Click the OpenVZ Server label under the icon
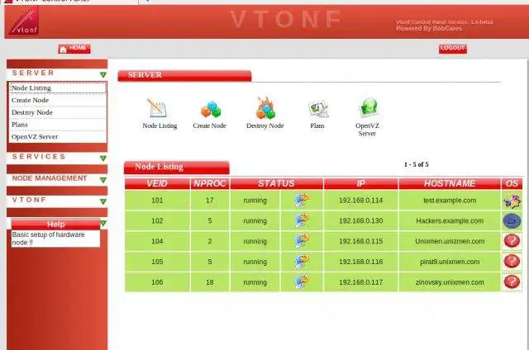Image resolution: width=529 pixels, height=350 pixels. click(x=367, y=130)
